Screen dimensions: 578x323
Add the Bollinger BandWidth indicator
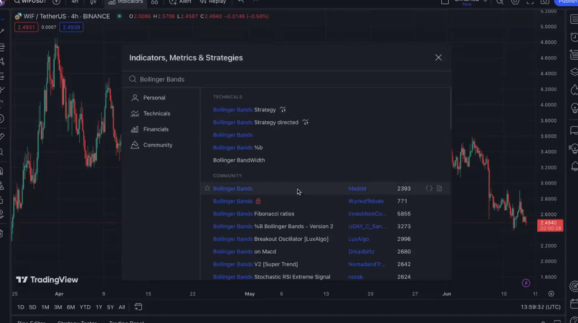coord(239,160)
